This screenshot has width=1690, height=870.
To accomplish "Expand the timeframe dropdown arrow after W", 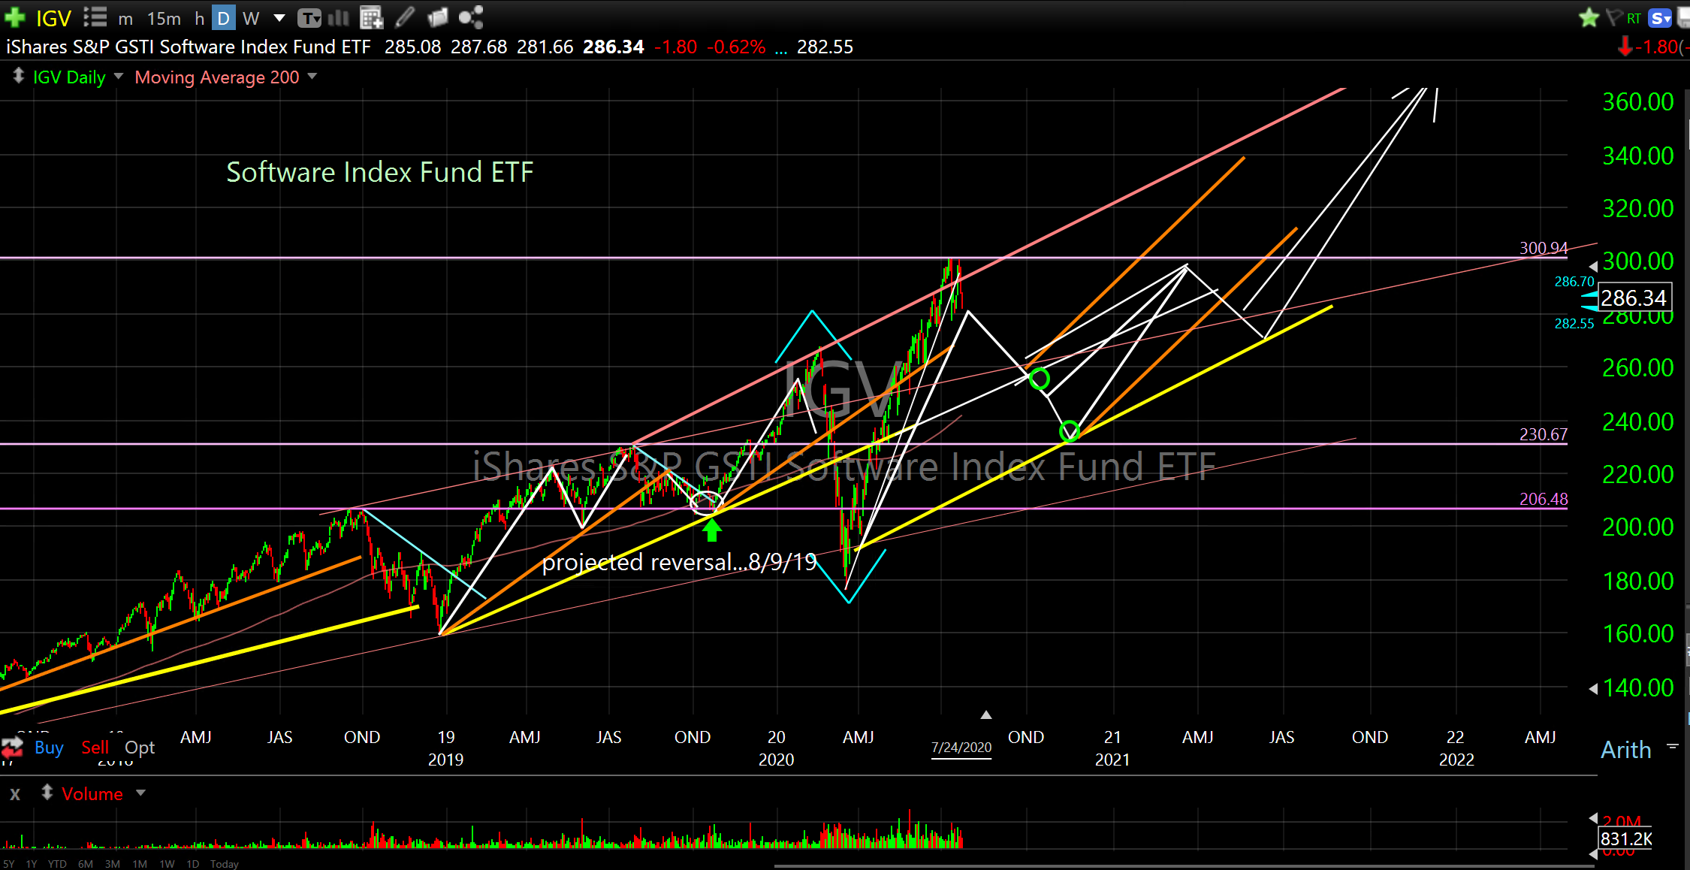I will tap(279, 18).
